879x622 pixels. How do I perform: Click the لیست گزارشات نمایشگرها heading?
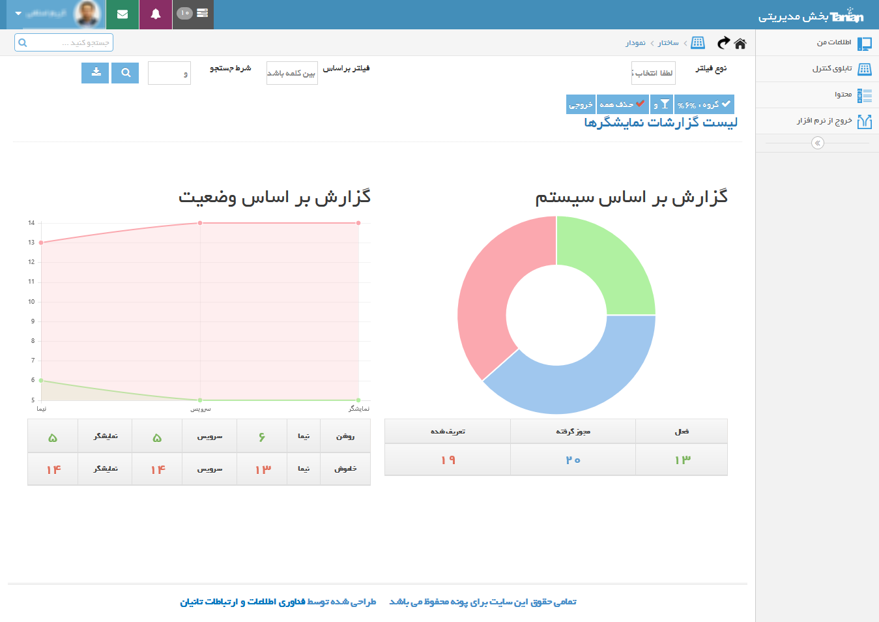point(661,123)
